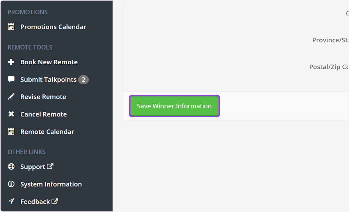Screen dimensions: 349x212
Task: Click the calendar icon beside Promotions Calendar
Action: tap(11, 27)
